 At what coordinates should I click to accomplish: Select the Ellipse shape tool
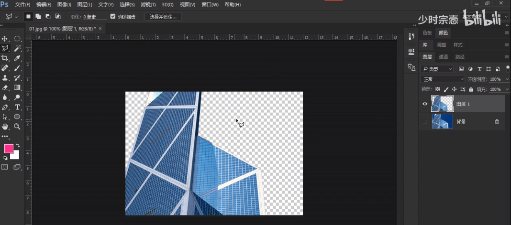pyautogui.click(x=17, y=117)
